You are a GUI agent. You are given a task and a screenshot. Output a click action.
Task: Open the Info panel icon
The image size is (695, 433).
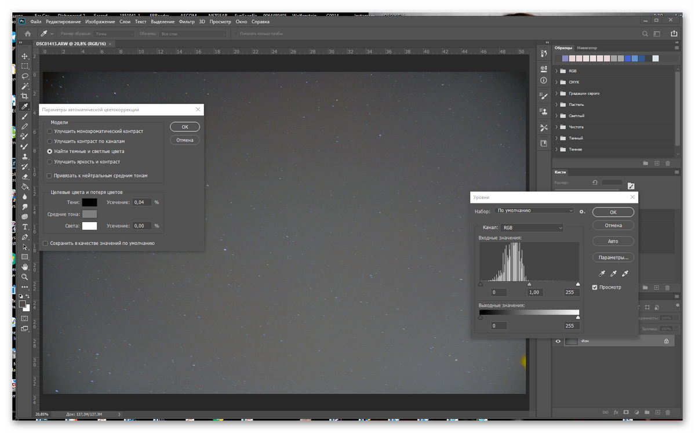[544, 81]
